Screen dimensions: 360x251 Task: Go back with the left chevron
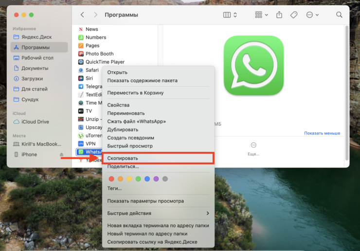point(82,15)
